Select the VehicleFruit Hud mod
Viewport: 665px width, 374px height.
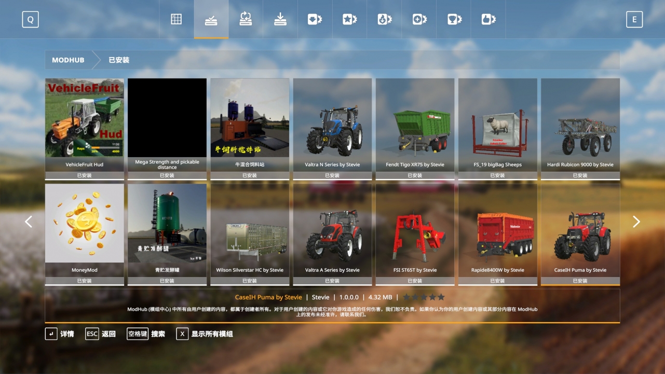tap(85, 129)
